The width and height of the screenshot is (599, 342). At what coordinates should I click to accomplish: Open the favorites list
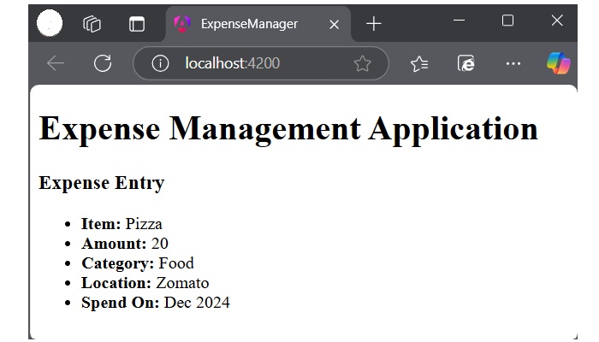(x=419, y=64)
